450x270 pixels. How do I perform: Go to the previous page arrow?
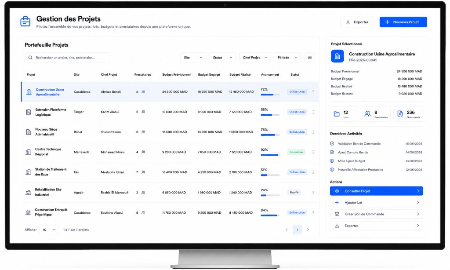[287, 230]
